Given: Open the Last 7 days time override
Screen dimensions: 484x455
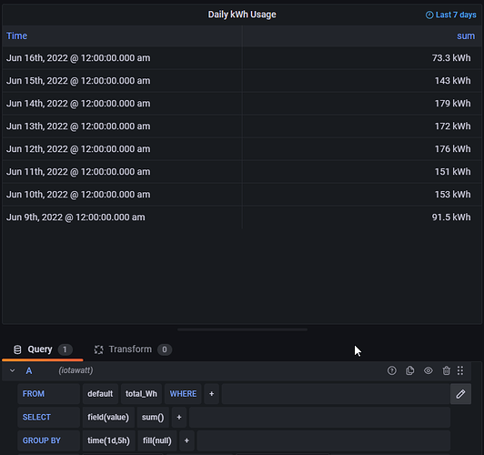Looking at the screenshot, I should coord(450,15).
